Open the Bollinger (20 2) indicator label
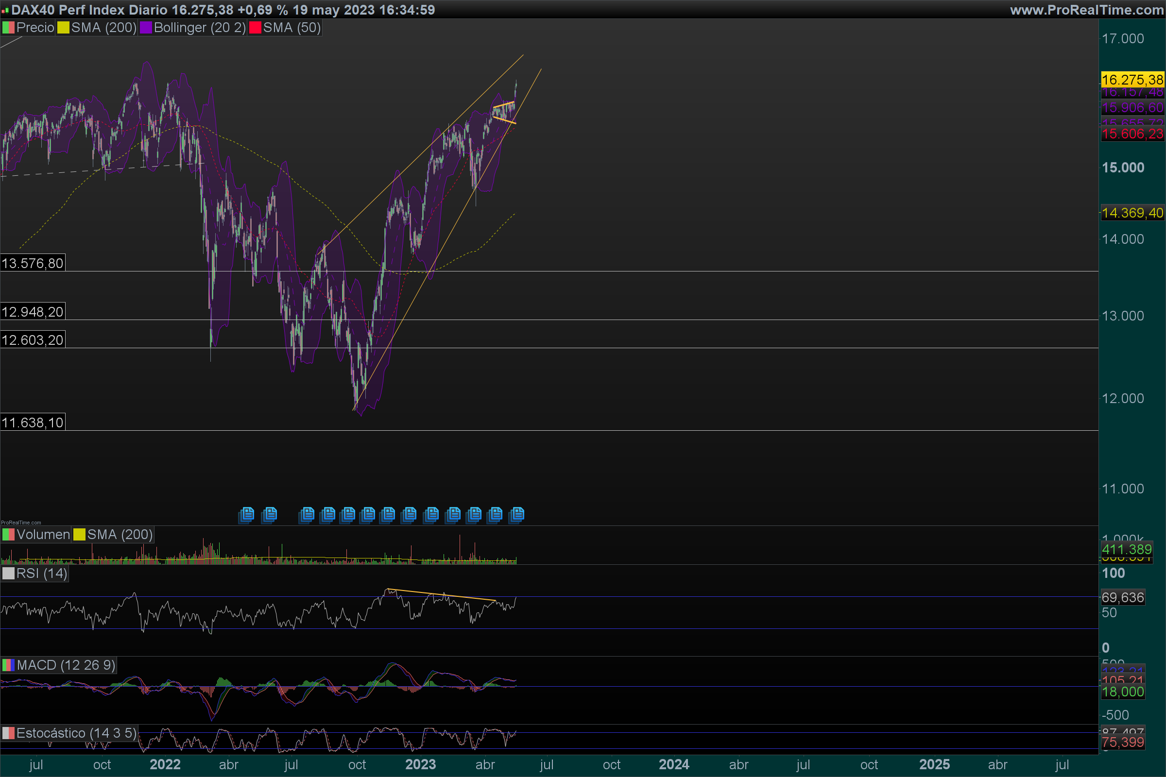1166x777 pixels. [199, 28]
